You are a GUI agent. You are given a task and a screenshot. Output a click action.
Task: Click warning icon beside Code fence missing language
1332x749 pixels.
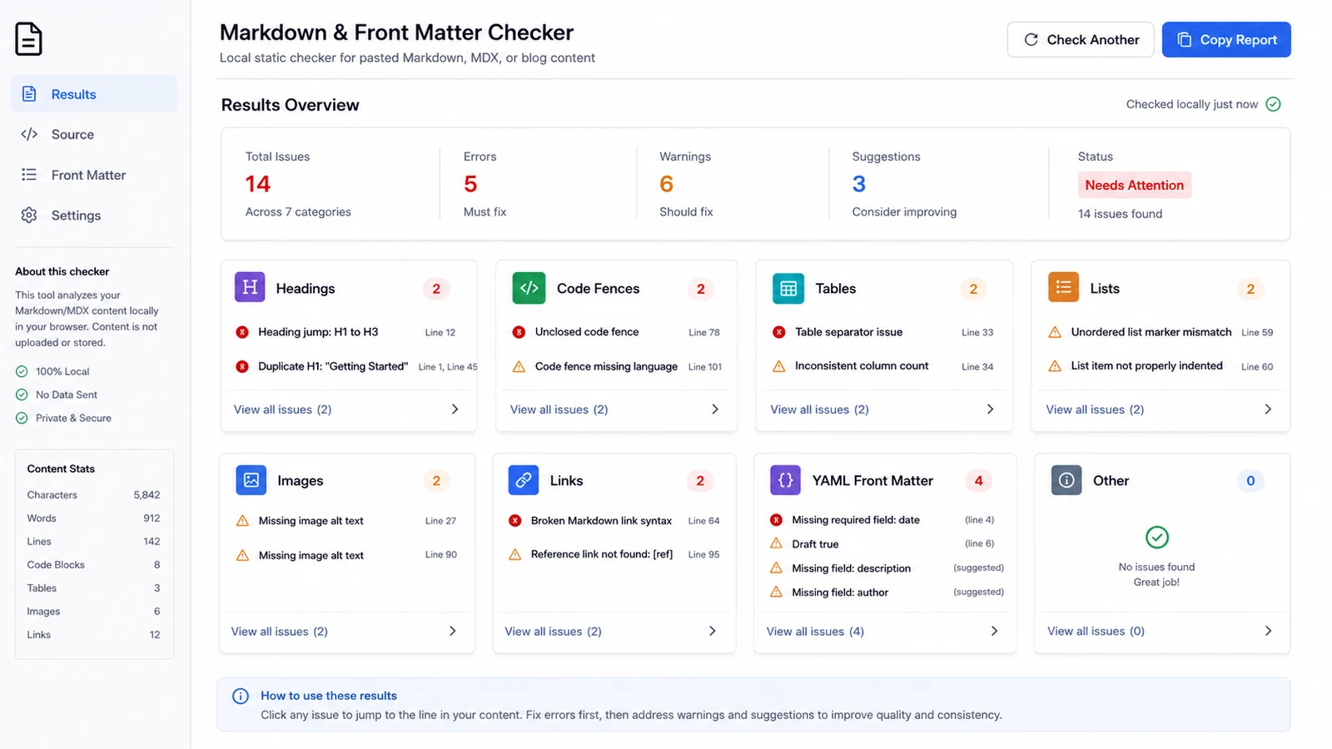pyautogui.click(x=519, y=366)
